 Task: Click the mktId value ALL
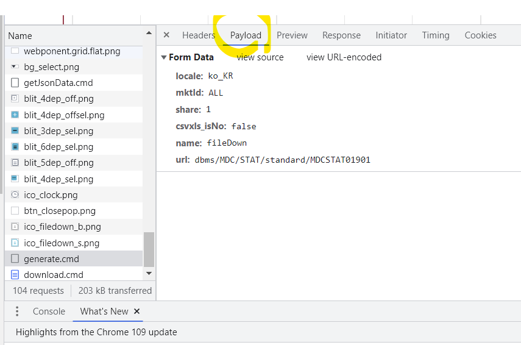click(x=216, y=93)
